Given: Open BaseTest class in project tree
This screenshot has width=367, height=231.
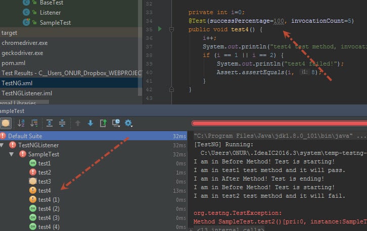Looking at the screenshot, I should pyautogui.click(x=52, y=3).
